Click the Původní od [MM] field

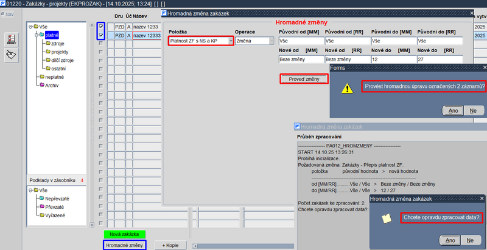tap(301, 41)
